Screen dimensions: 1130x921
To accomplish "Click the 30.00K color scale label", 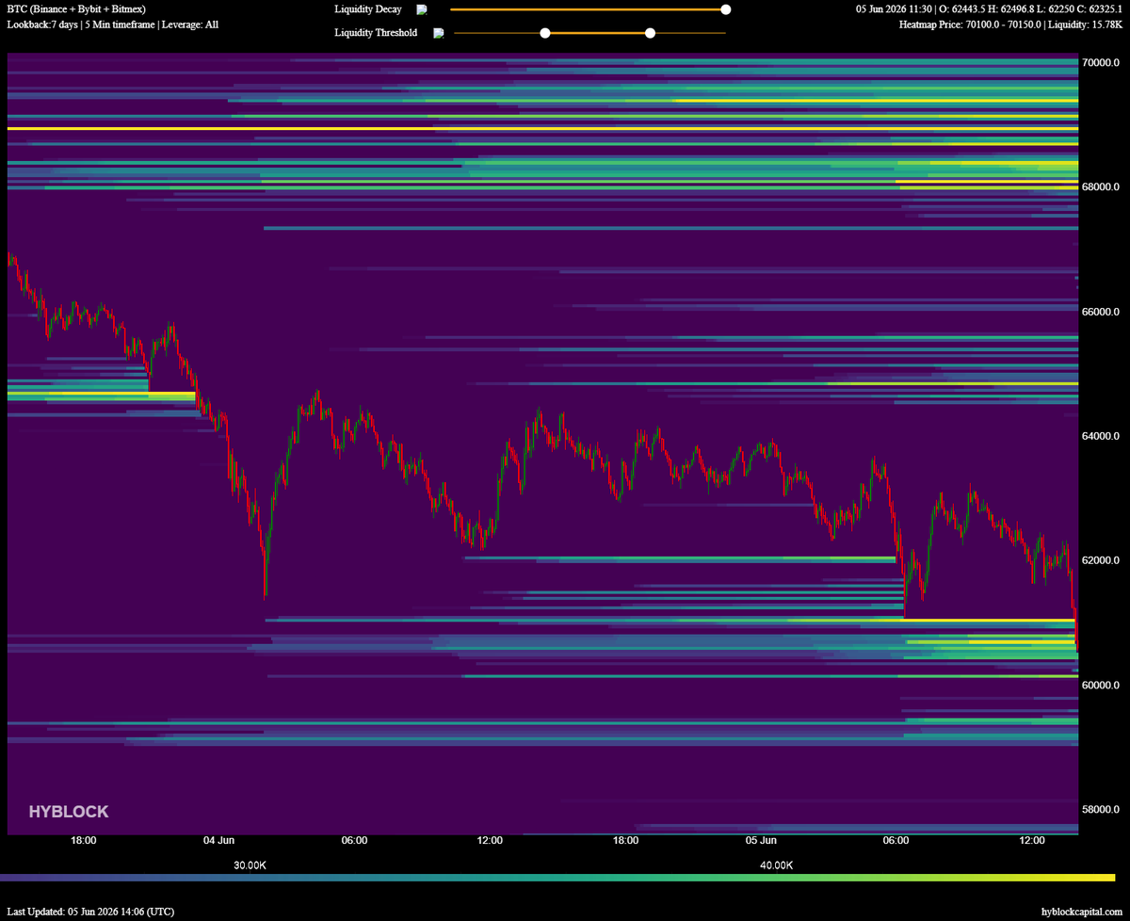I will pos(250,865).
